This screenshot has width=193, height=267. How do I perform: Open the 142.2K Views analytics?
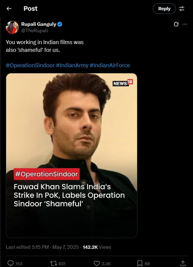(97, 247)
